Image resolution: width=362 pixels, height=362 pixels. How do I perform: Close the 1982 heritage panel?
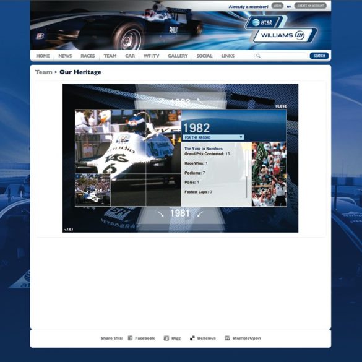(281, 106)
